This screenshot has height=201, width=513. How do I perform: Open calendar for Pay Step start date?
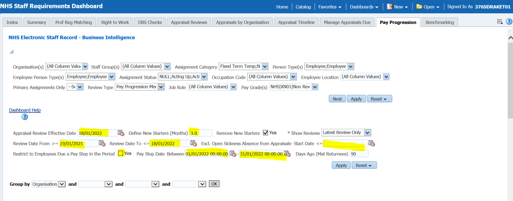click(x=233, y=154)
